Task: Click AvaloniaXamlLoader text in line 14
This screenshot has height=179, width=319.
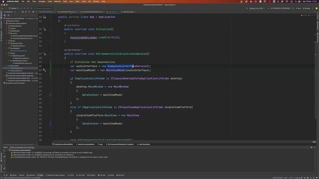Action: (84, 37)
